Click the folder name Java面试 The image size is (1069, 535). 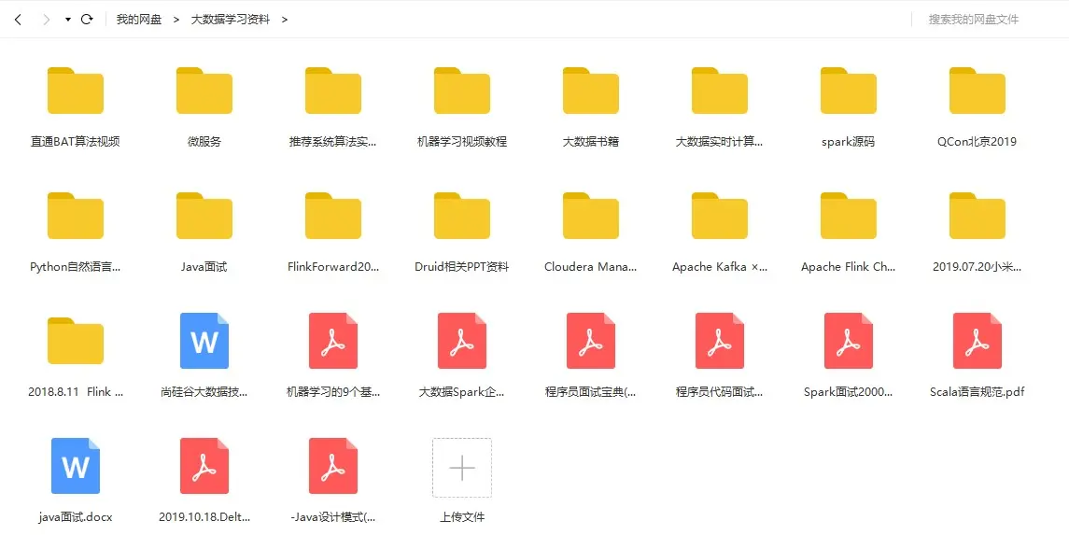click(204, 267)
